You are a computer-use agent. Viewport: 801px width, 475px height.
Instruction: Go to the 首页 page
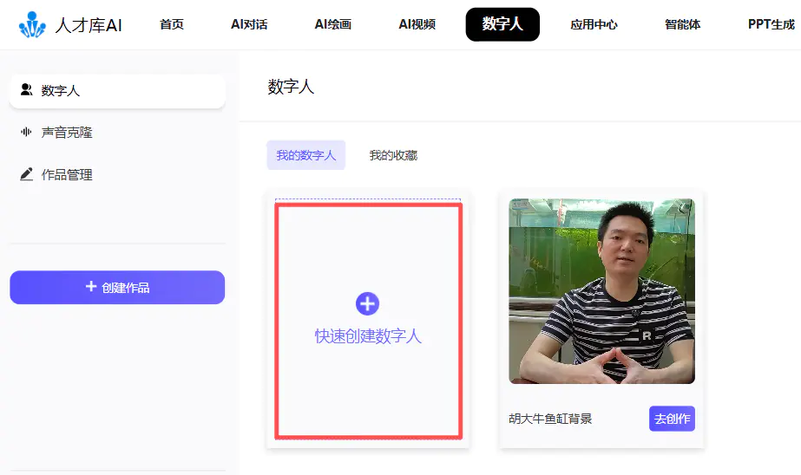tap(172, 24)
